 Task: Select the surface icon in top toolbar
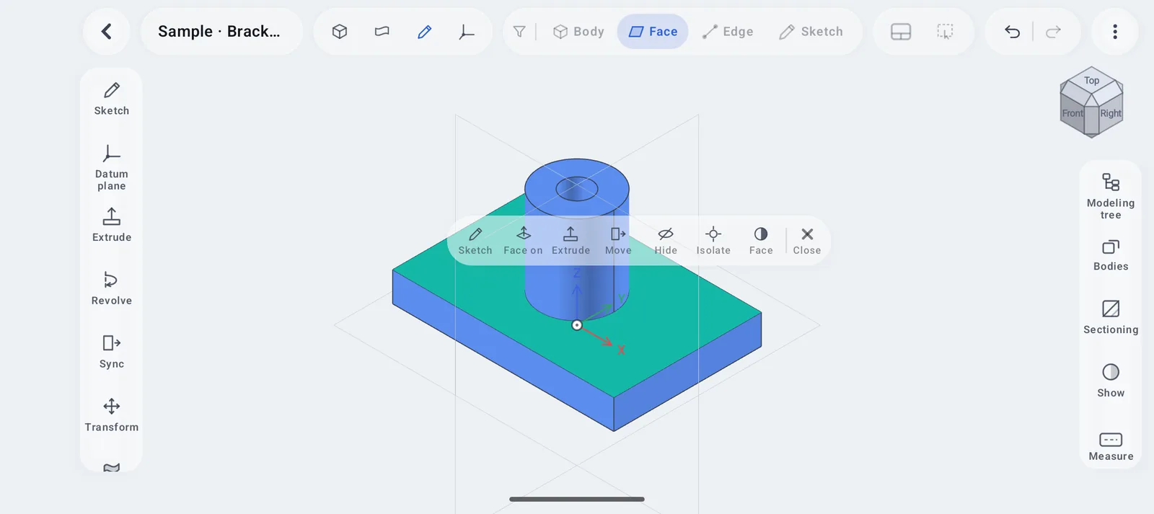coord(382,32)
